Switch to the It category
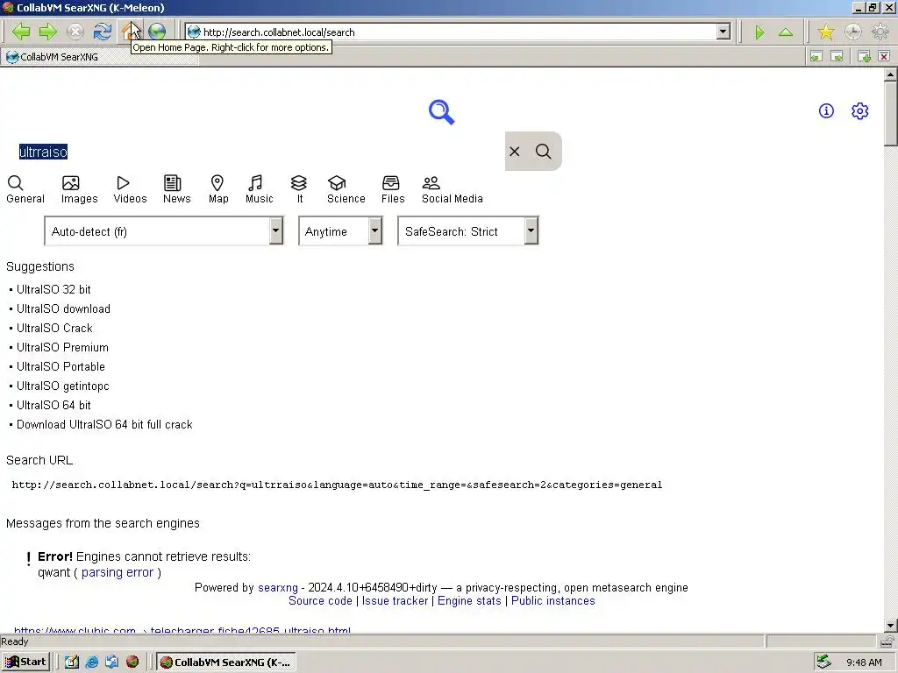This screenshot has width=898, height=673. 299,190
